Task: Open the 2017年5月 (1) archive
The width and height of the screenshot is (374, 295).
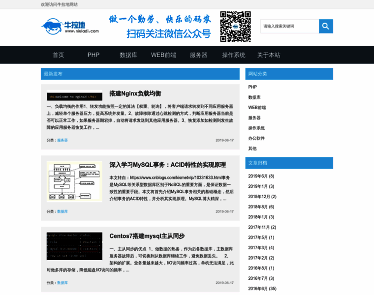Action: coord(261,237)
